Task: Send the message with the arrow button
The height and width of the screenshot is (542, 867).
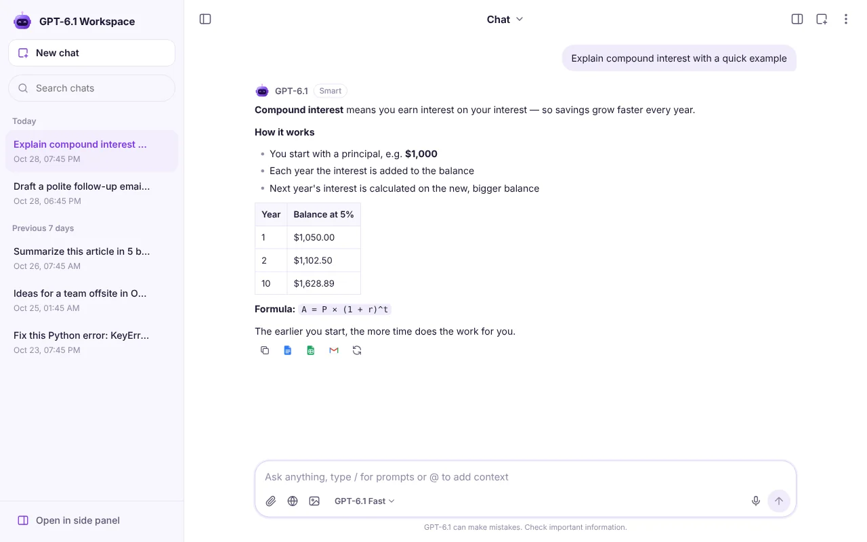Action: [x=779, y=501]
